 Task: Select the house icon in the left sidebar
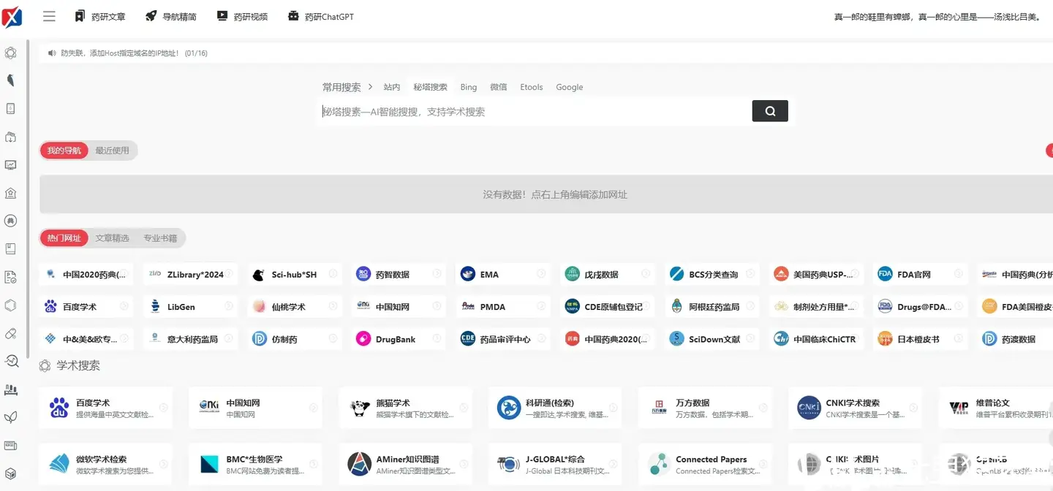pos(11,193)
